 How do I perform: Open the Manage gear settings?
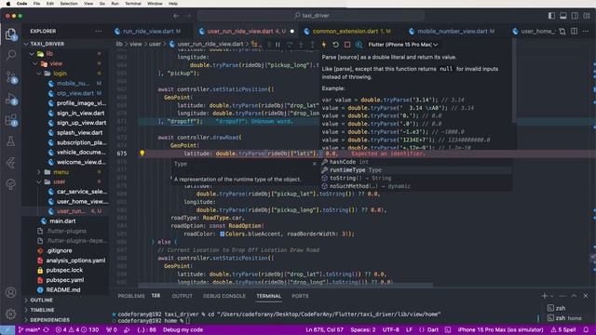click(10, 314)
